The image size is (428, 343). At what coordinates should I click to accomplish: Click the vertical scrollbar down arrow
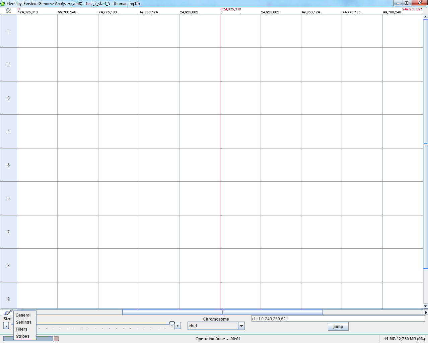[x=426, y=306]
